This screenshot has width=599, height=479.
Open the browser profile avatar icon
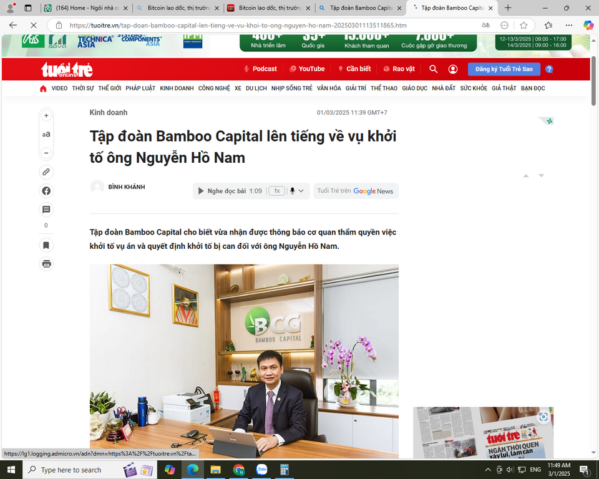pyautogui.click(x=11, y=8)
